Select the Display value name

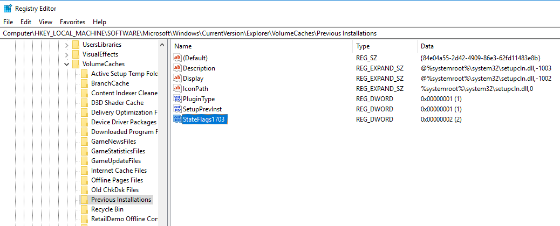pyautogui.click(x=193, y=79)
